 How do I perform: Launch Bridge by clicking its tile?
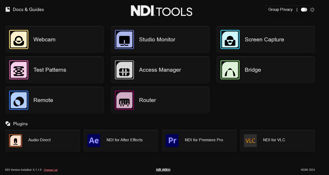coord(266,70)
